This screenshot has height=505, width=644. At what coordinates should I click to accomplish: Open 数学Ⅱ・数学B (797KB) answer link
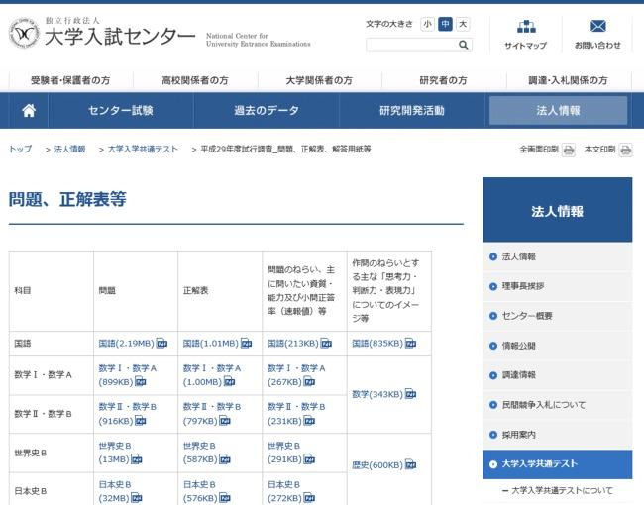212,414
